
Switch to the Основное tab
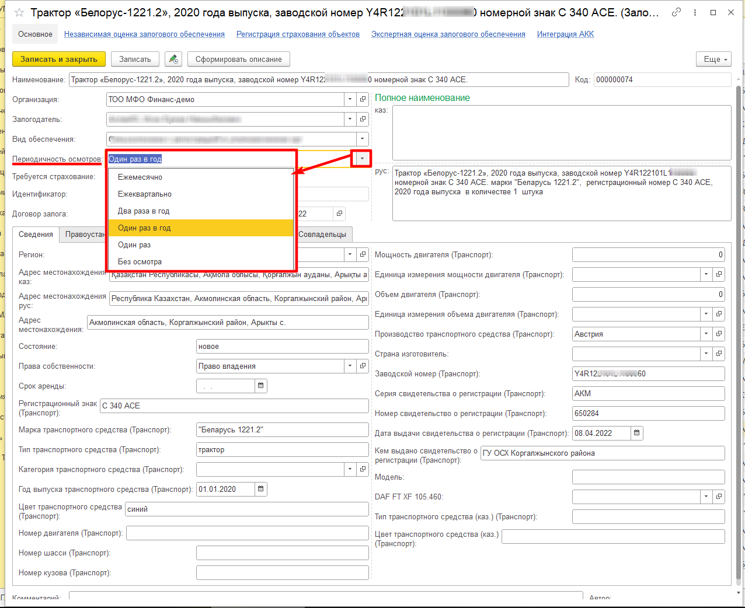coord(35,34)
